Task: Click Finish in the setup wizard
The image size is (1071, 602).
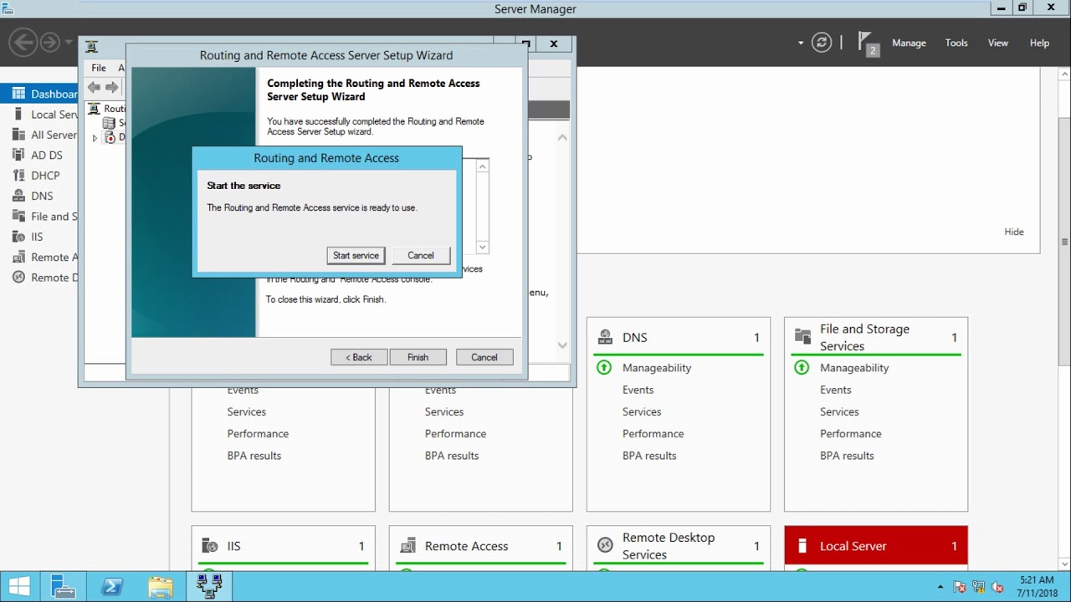Action: (418, 357)
